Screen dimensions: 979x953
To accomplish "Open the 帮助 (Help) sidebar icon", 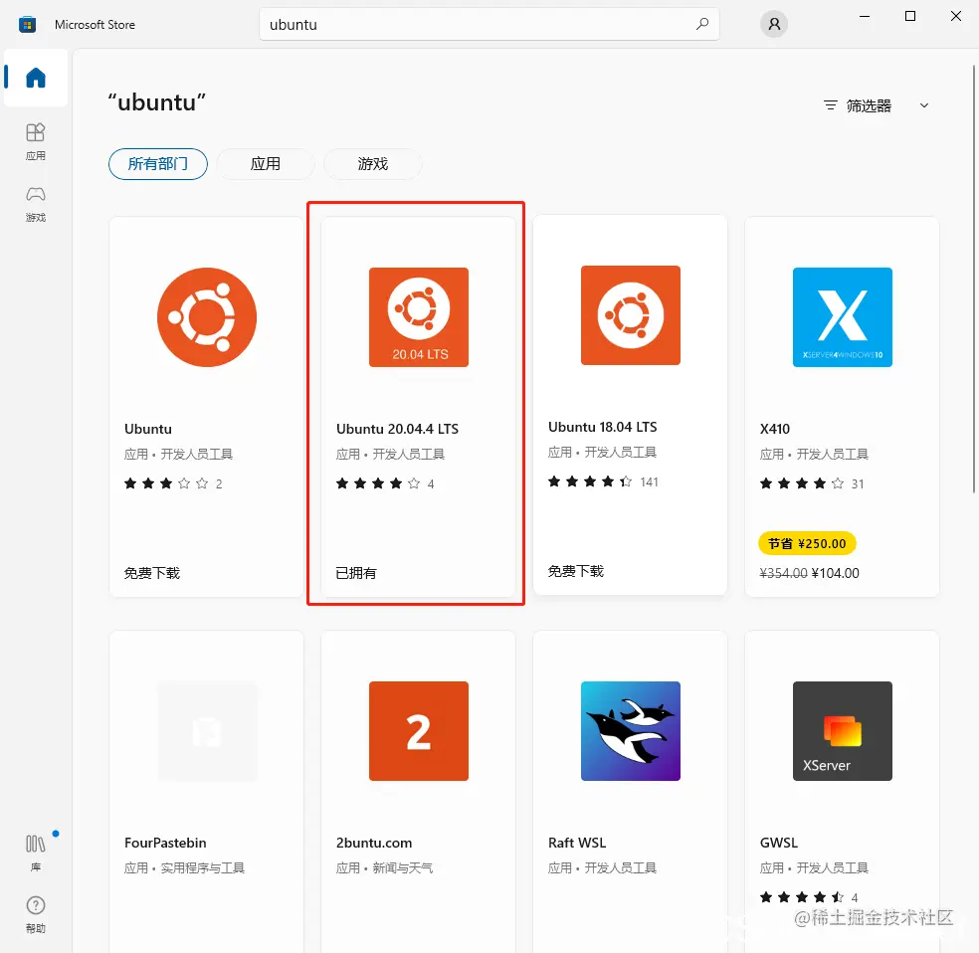I will click(x=36, y=913).
